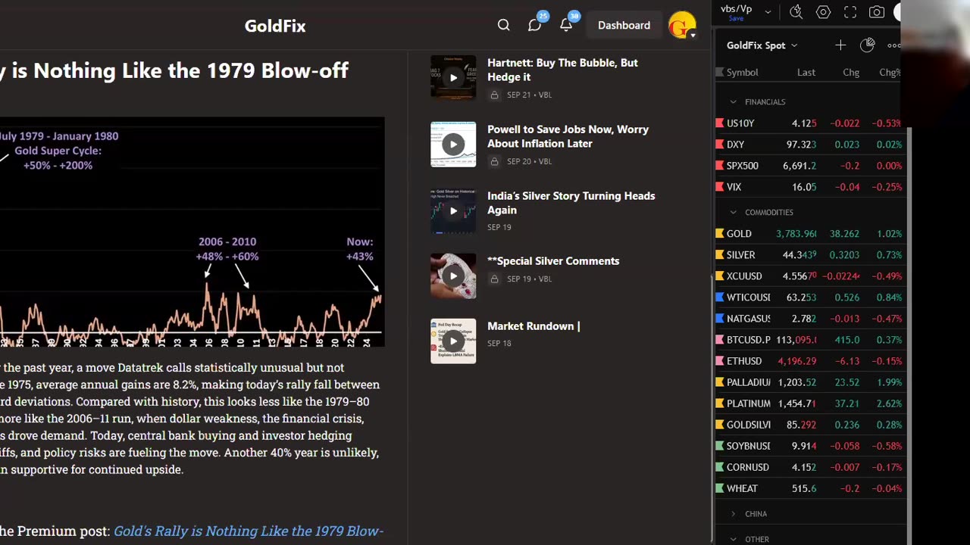This screenshot has height=545, width=970.
Task: Select the DXY watchlist row
Action: [x=809, y=144]
